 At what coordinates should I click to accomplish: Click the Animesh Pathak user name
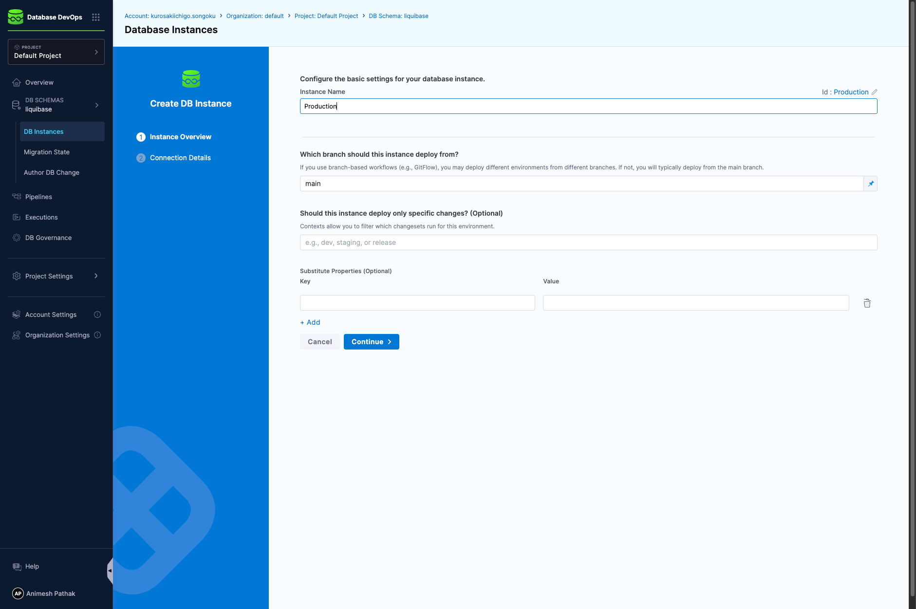pos(51,593)
